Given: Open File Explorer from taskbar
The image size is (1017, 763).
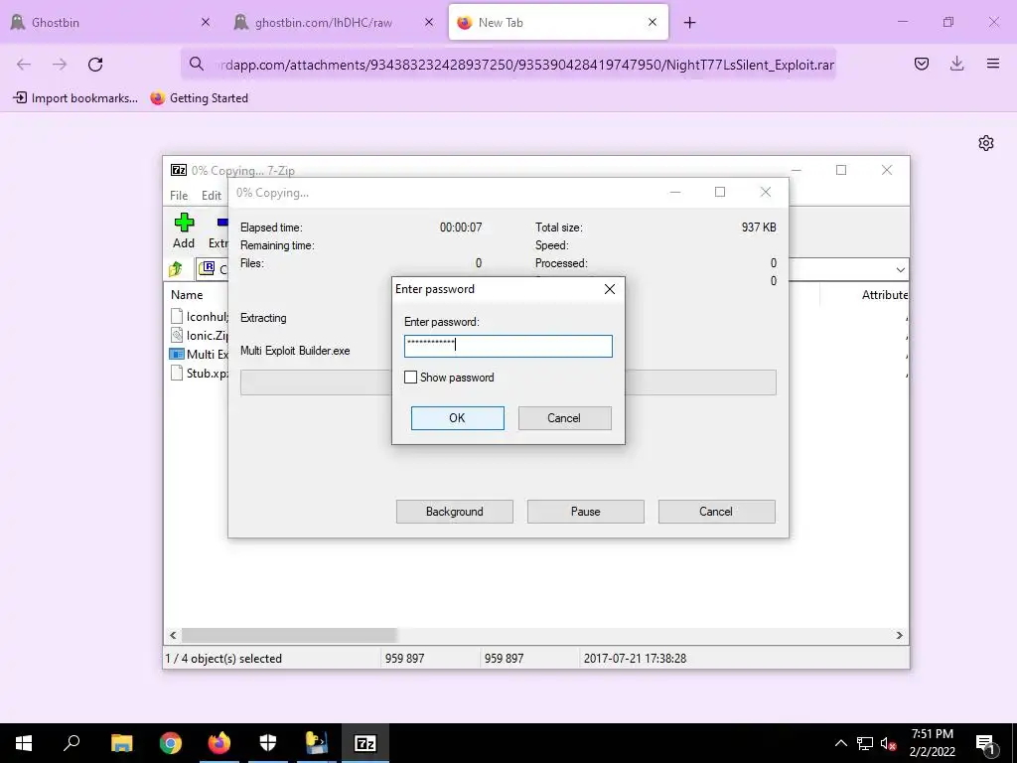Looking at the screenshot, I should [121, 743].
